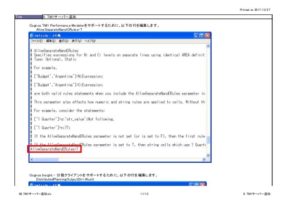
Task: Minimize the tm1s.cfg Notepad window
Action: [196, 36]
